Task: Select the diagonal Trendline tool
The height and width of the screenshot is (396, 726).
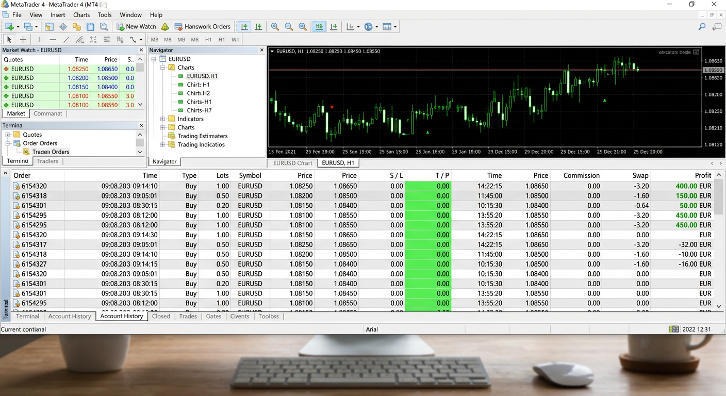Action: coord(66,39)
